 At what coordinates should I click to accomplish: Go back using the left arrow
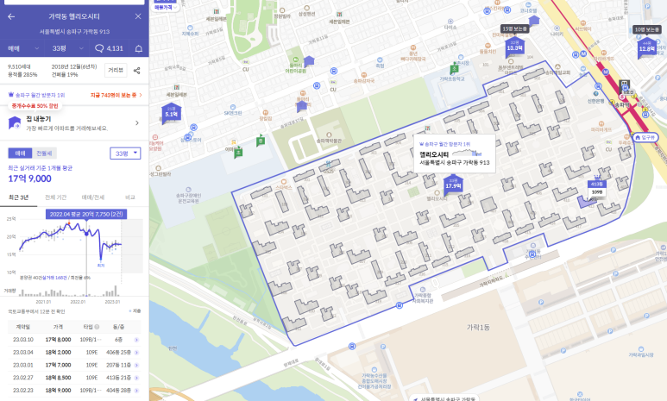coord(11,16)
